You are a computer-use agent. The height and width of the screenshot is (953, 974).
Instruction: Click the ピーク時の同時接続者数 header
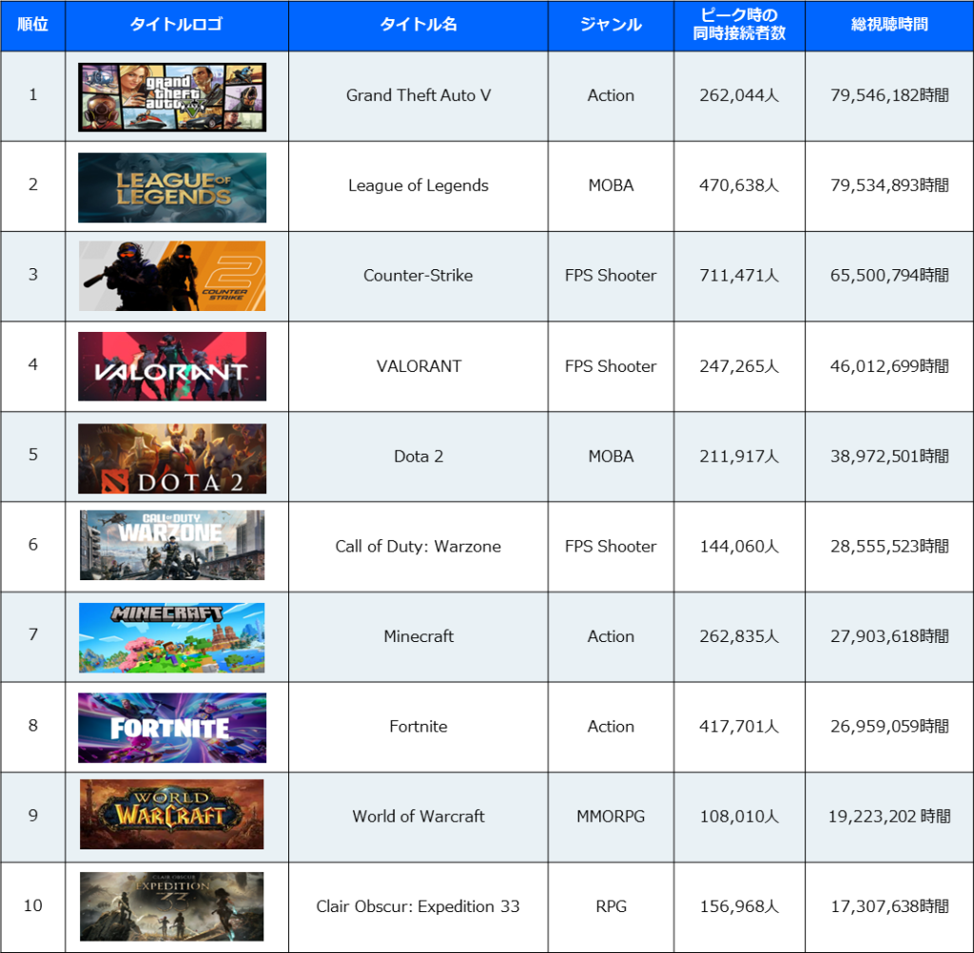click(739, 25)
